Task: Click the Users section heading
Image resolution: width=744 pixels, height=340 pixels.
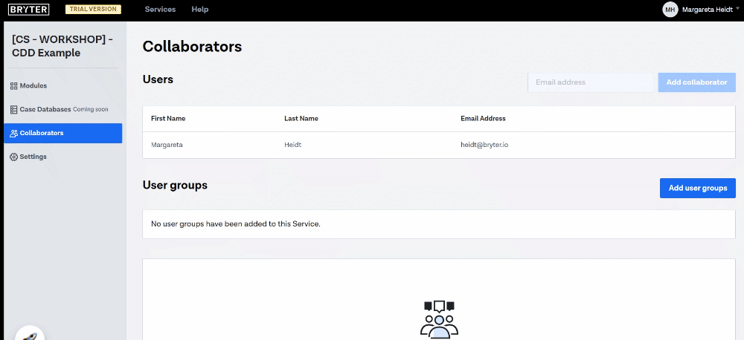Action: pyautogui.click(x=158, y=79)
